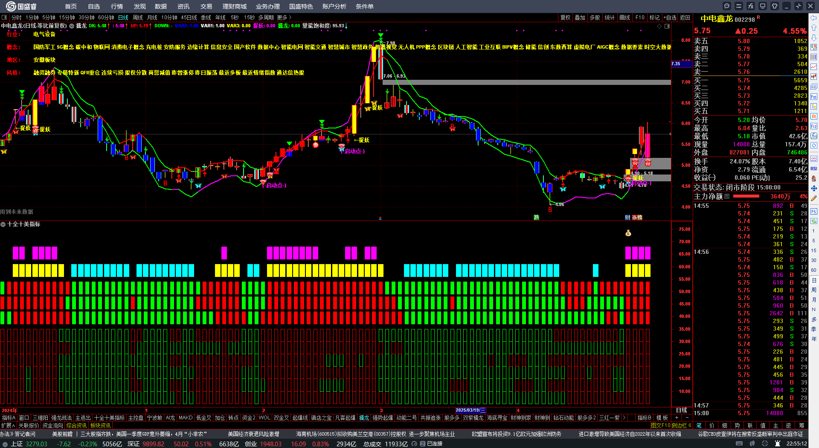
Task: Click the +自选 add to watchlist button
Action: point(670,17)
